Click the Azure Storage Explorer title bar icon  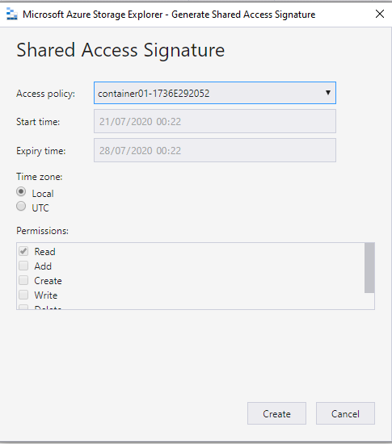[x=11, y=15]
